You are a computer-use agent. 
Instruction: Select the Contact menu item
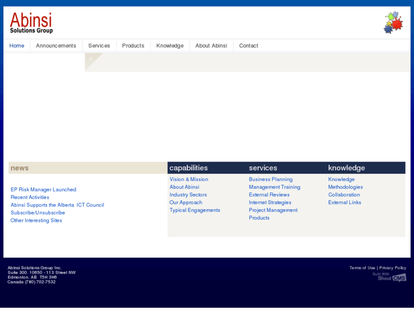point(248,46)
